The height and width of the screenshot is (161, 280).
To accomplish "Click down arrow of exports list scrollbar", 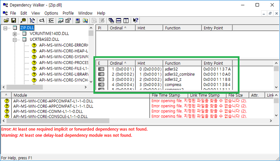I will [x=276, y=87].
